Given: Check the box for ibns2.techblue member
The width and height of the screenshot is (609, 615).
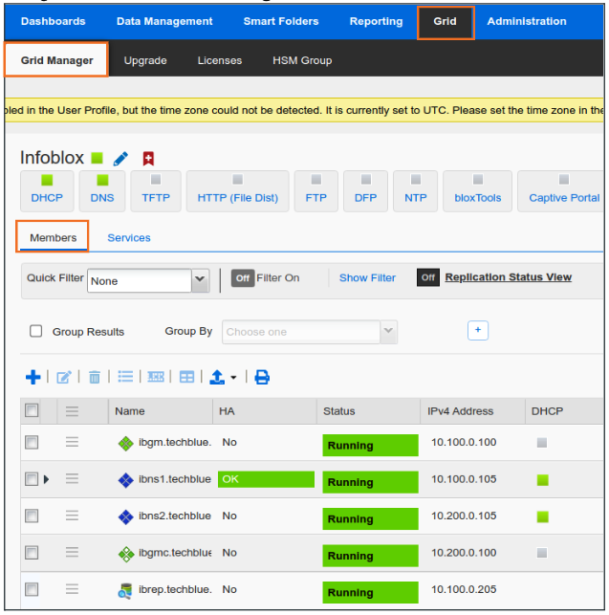Looking at the screenshot, I should (x=32, y=516).
